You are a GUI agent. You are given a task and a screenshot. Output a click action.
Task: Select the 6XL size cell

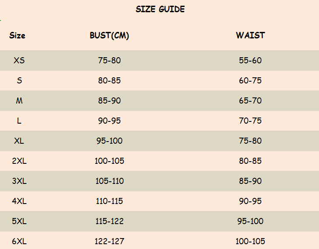coord(19,241)
